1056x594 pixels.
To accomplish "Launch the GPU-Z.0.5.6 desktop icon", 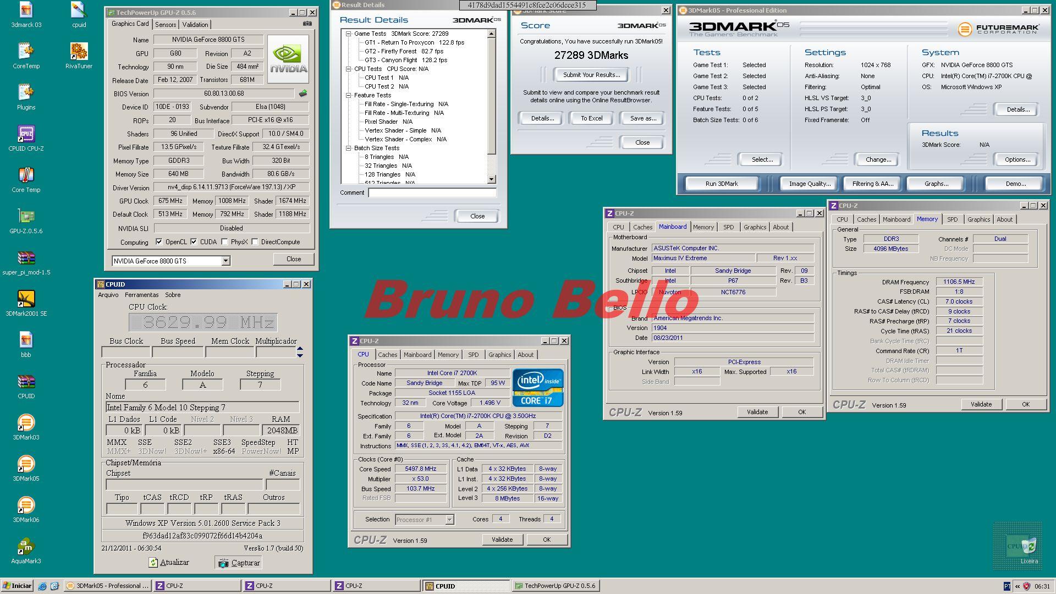I will coord(26,221).
